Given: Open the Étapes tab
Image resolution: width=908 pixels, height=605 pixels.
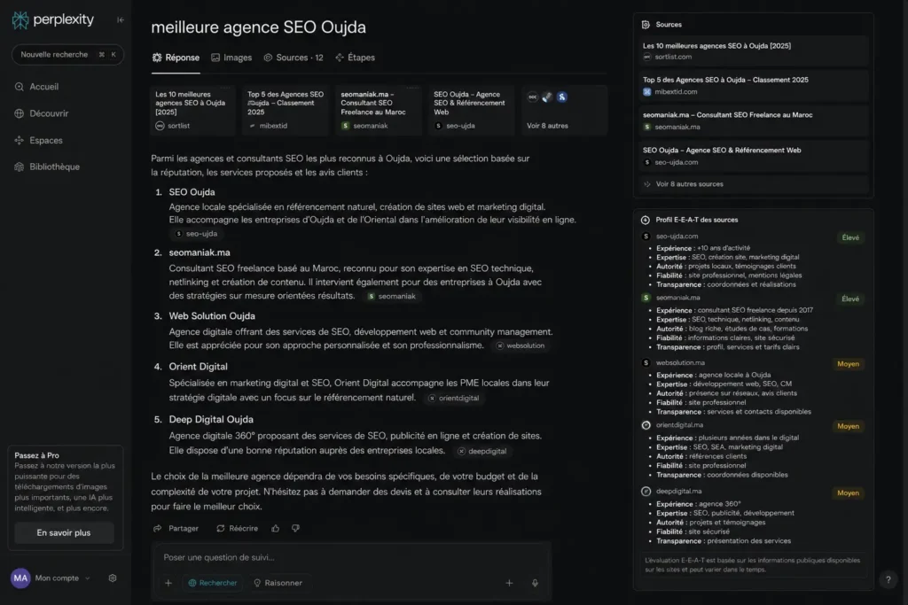Looking at the screenshot, I should click(355, 58).
